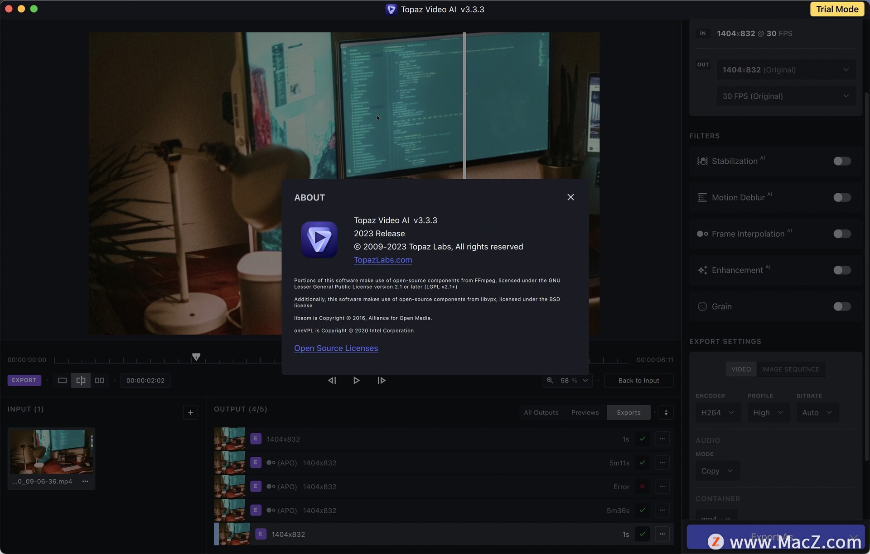870x554 pixels.
Task: Enable the Grain filter toggle
Action: click(x=841, y=306)
